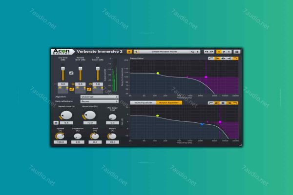The height and width of the screenshot is (195, 293).
Task: Click the Reverb time knob
Action: point(66,115)
